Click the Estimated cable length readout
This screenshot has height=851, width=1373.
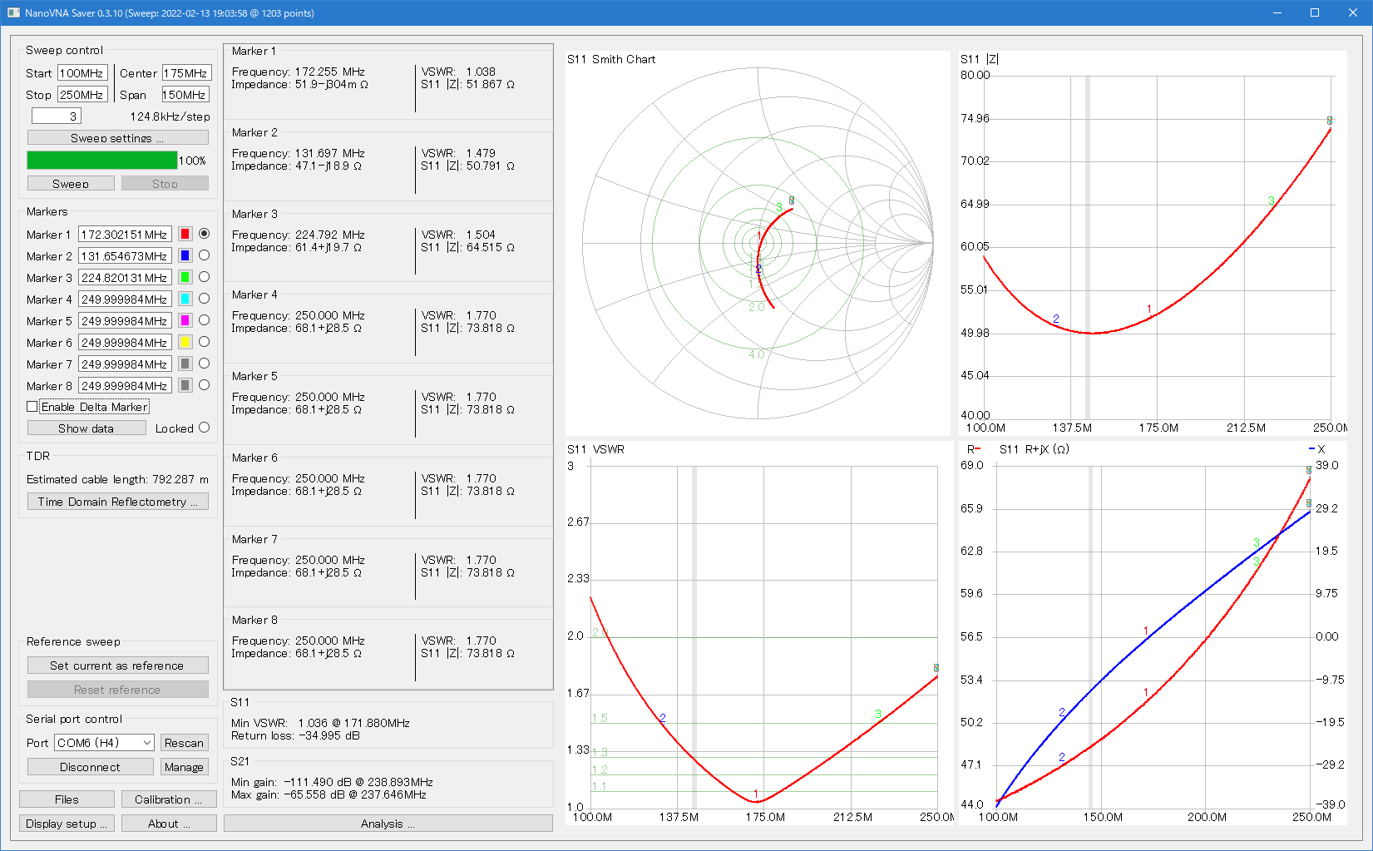click(x=117, y=479)
